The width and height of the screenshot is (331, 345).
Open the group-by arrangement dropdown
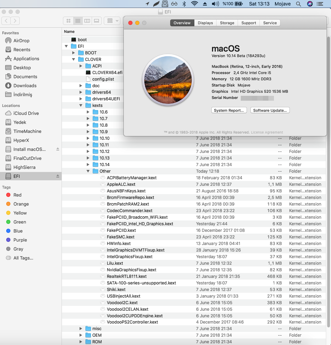click(112, 21)
